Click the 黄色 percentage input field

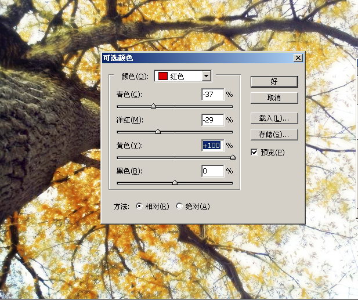[x=212, y=146]
